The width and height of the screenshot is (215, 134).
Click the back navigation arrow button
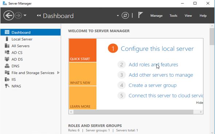(x=9, y=16)
